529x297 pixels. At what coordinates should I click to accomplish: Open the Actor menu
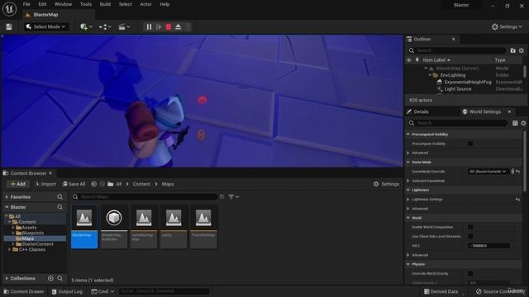[x=145, y=4]
